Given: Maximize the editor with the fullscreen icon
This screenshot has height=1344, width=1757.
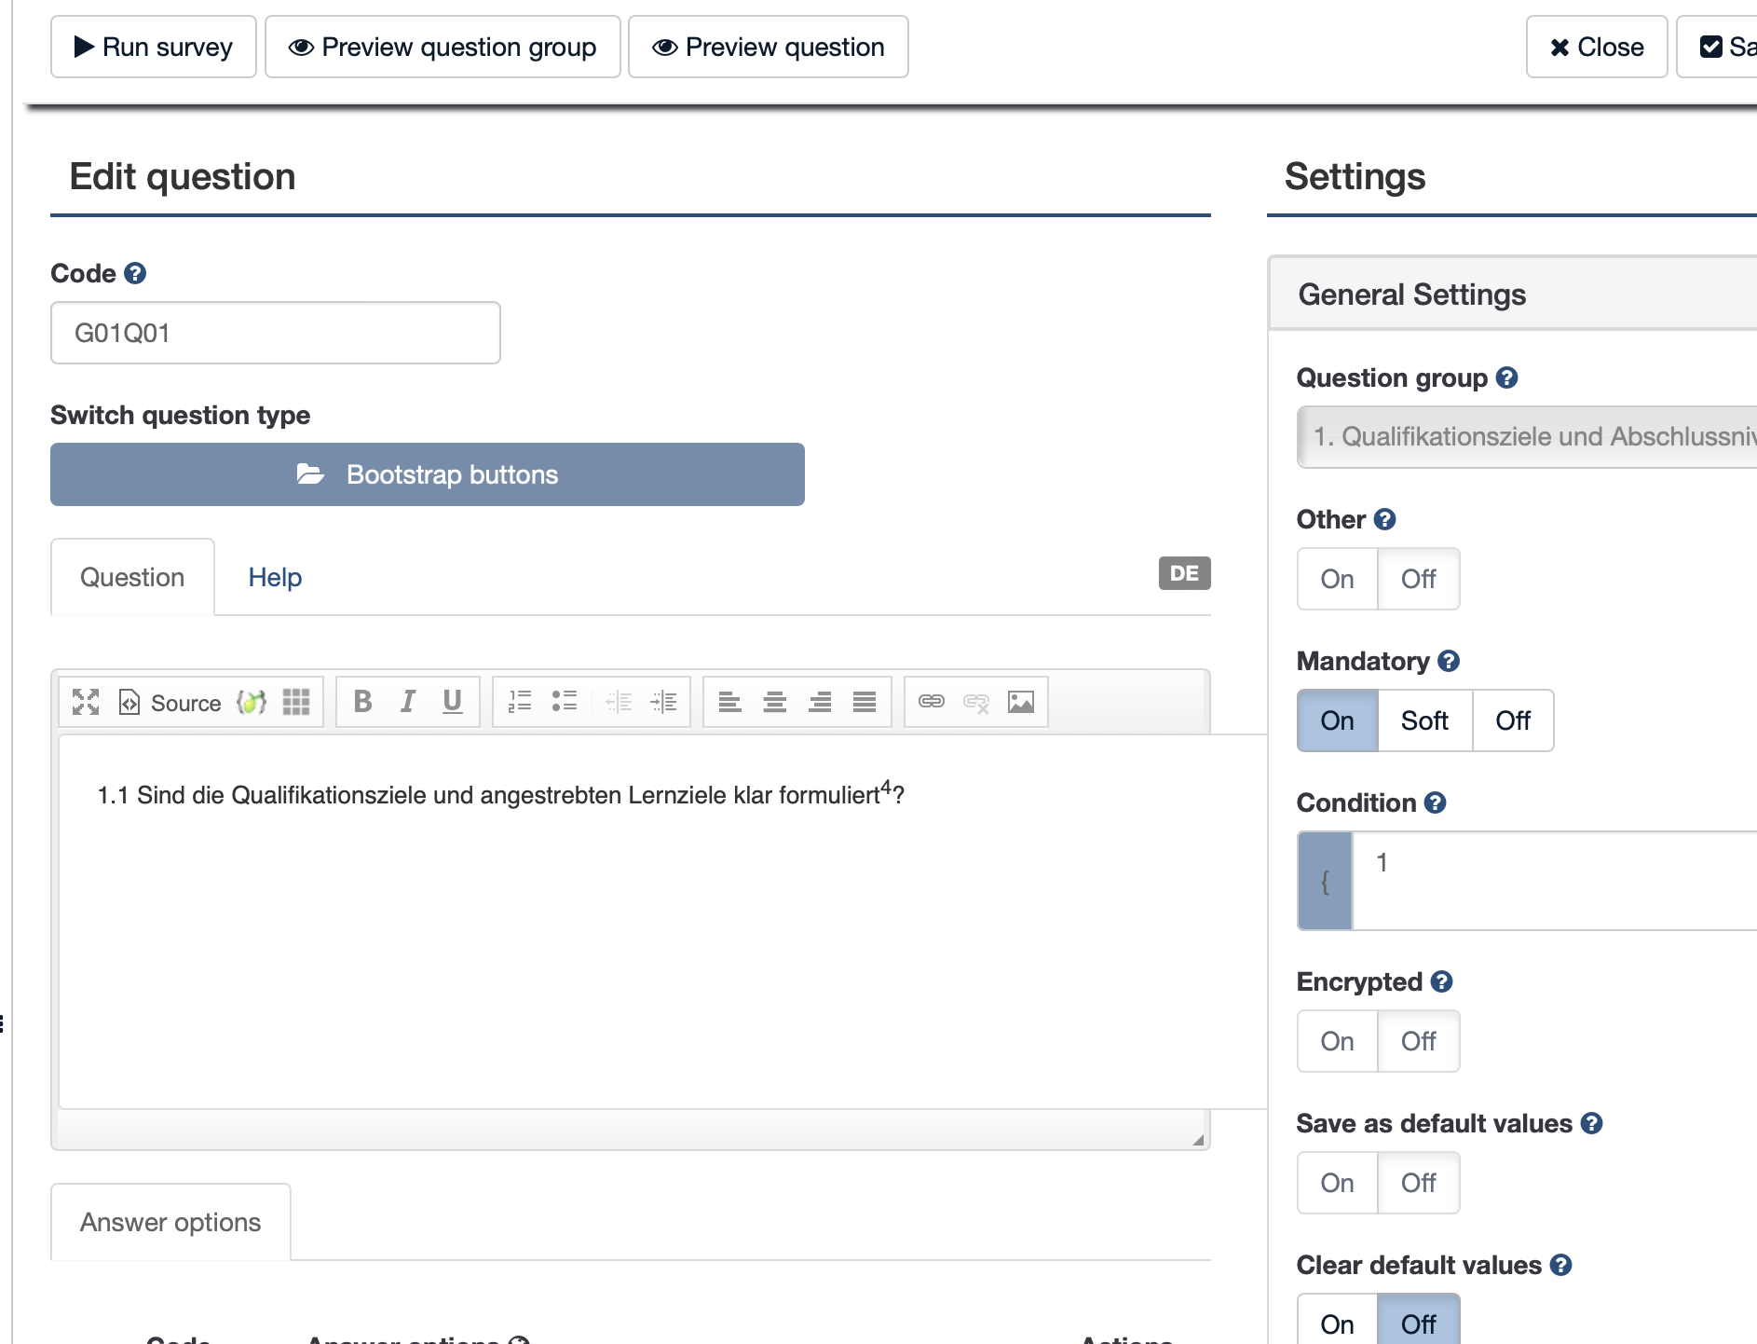Looking at the screenshot, I should pos(86,702).
